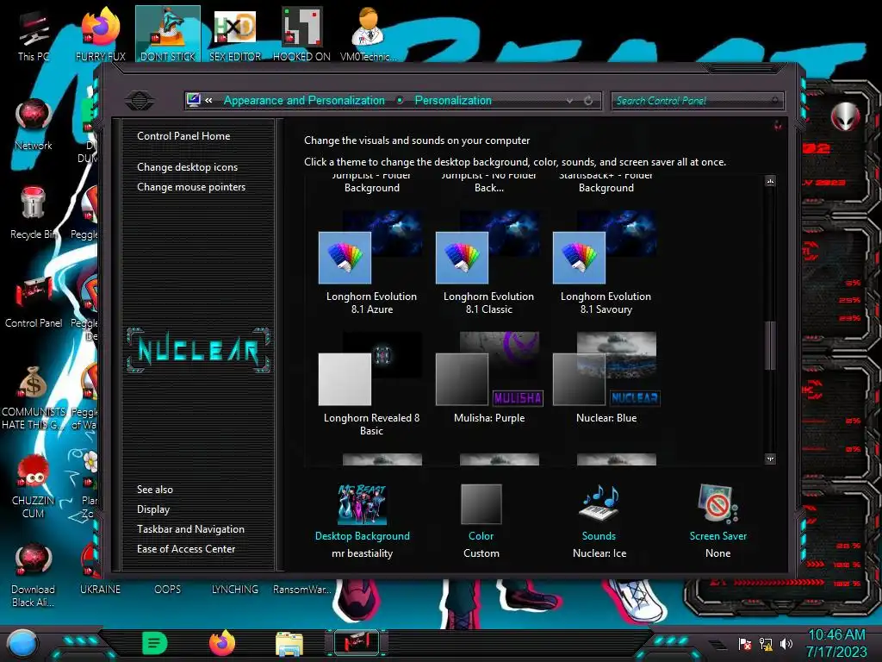Select the Nuclear: Blue theme
Viewport: 882px width, 662px height.
click(x=606, y=378)
